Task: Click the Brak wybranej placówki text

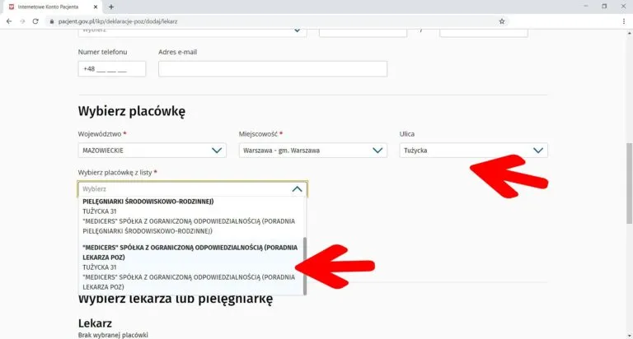Action: pyautogui.click(x=113, y=335)
